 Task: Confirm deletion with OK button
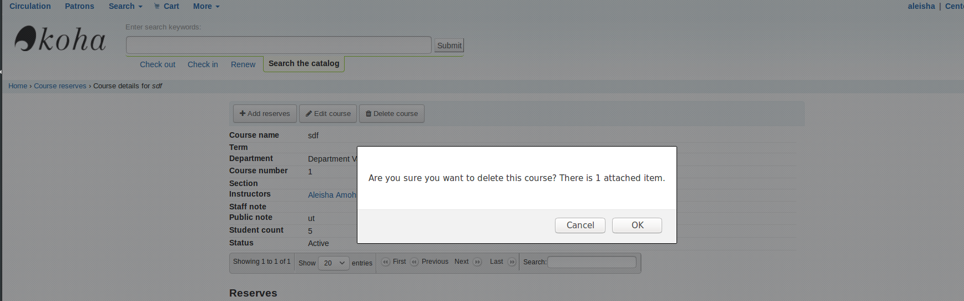click(x=637, y=225)
